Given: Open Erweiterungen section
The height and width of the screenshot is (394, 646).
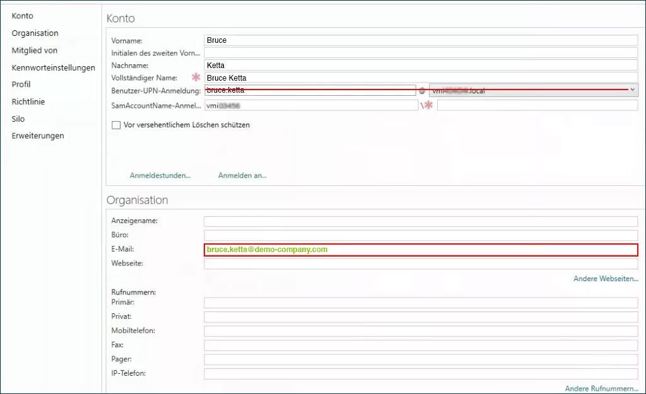Looking at the screenshot, I should pyautogui.click(x=37, y=136).
